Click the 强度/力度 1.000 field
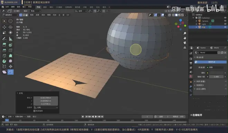228x133 pixels. (216, 77)
